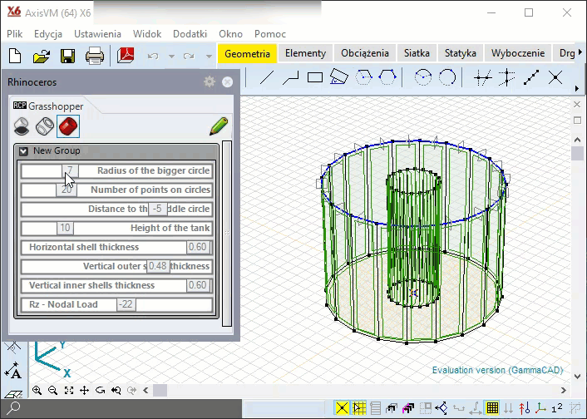Image resolution: width=587 pixels, height=419 pixels.
Task: Open the redo history dropdown arrow
Action: (x=208, y=57)
